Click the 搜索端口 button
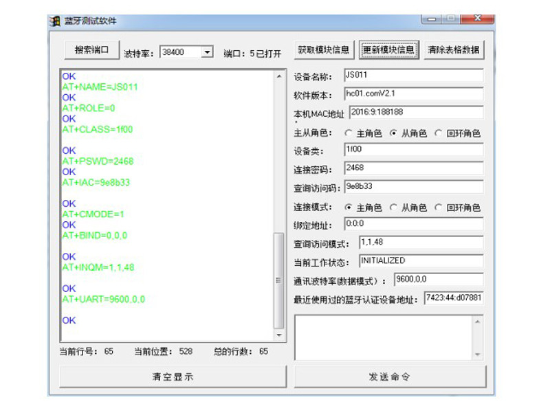The image size is (550, 415). (x=92, y=49)
